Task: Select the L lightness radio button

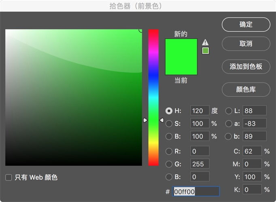Action: point(229,111)
